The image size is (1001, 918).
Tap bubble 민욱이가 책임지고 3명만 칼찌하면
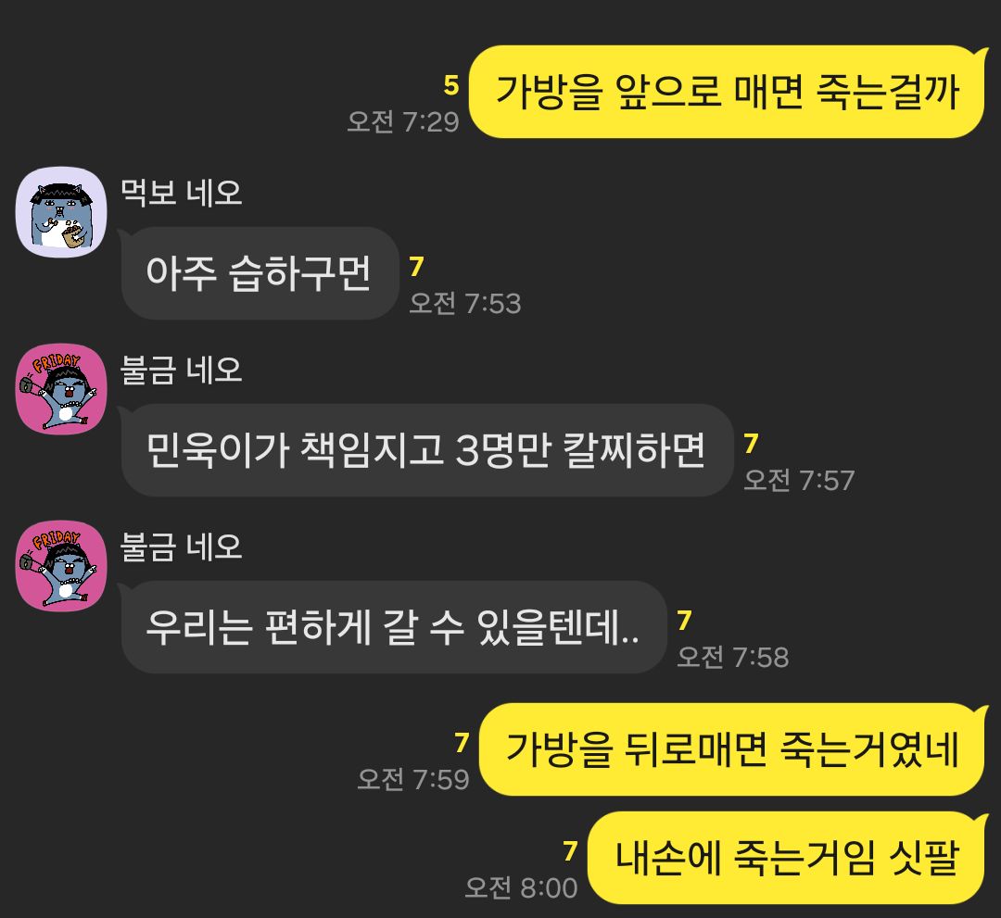click(427, 450)
